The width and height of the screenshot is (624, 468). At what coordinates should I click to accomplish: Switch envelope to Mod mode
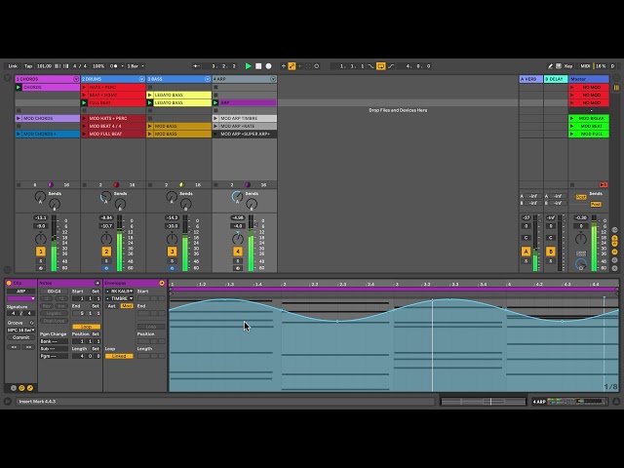coord(127,306)
